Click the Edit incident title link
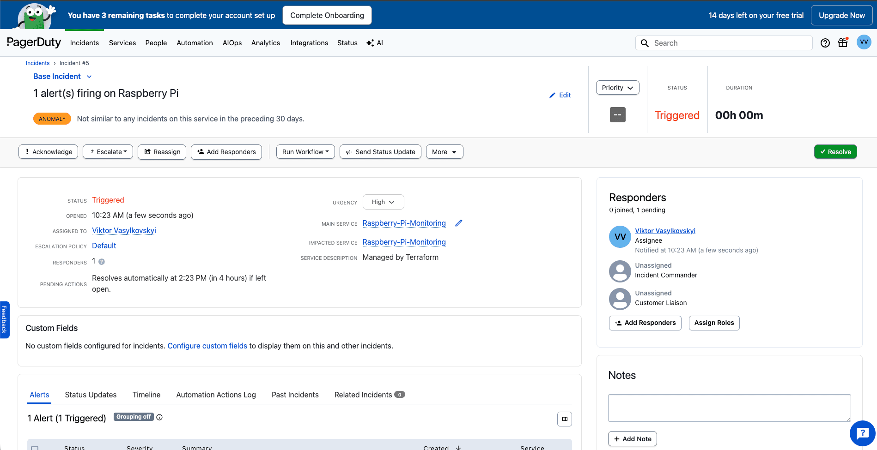The width and height of the screenshot is (877, 450). [560, 95]
